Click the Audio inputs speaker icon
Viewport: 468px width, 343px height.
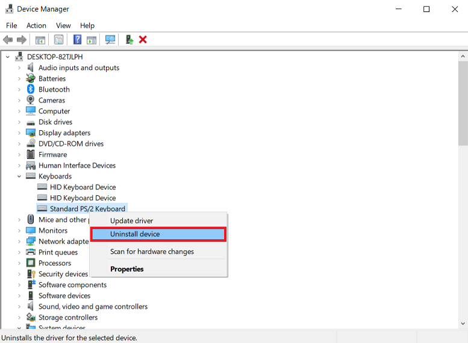coord(31,68)
